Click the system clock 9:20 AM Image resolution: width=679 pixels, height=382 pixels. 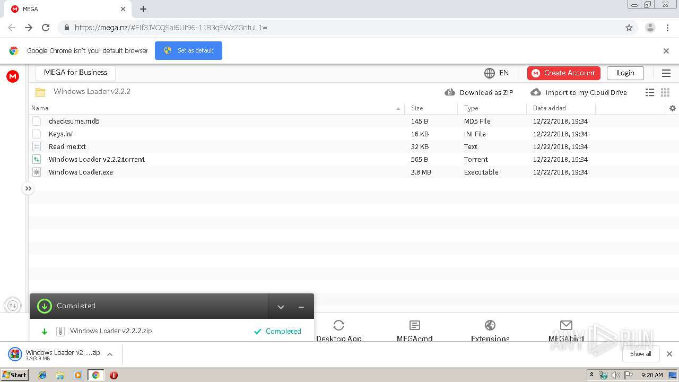coord(652,375)
